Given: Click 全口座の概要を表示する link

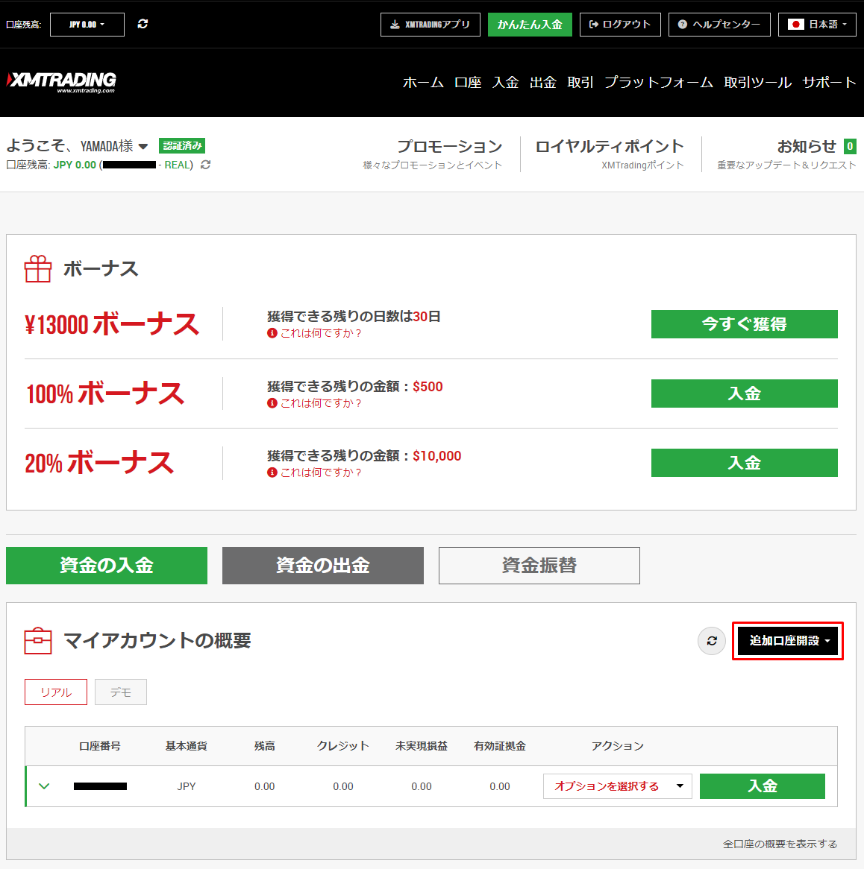Looking at the screenshot, I should click(x=780, y=844).
